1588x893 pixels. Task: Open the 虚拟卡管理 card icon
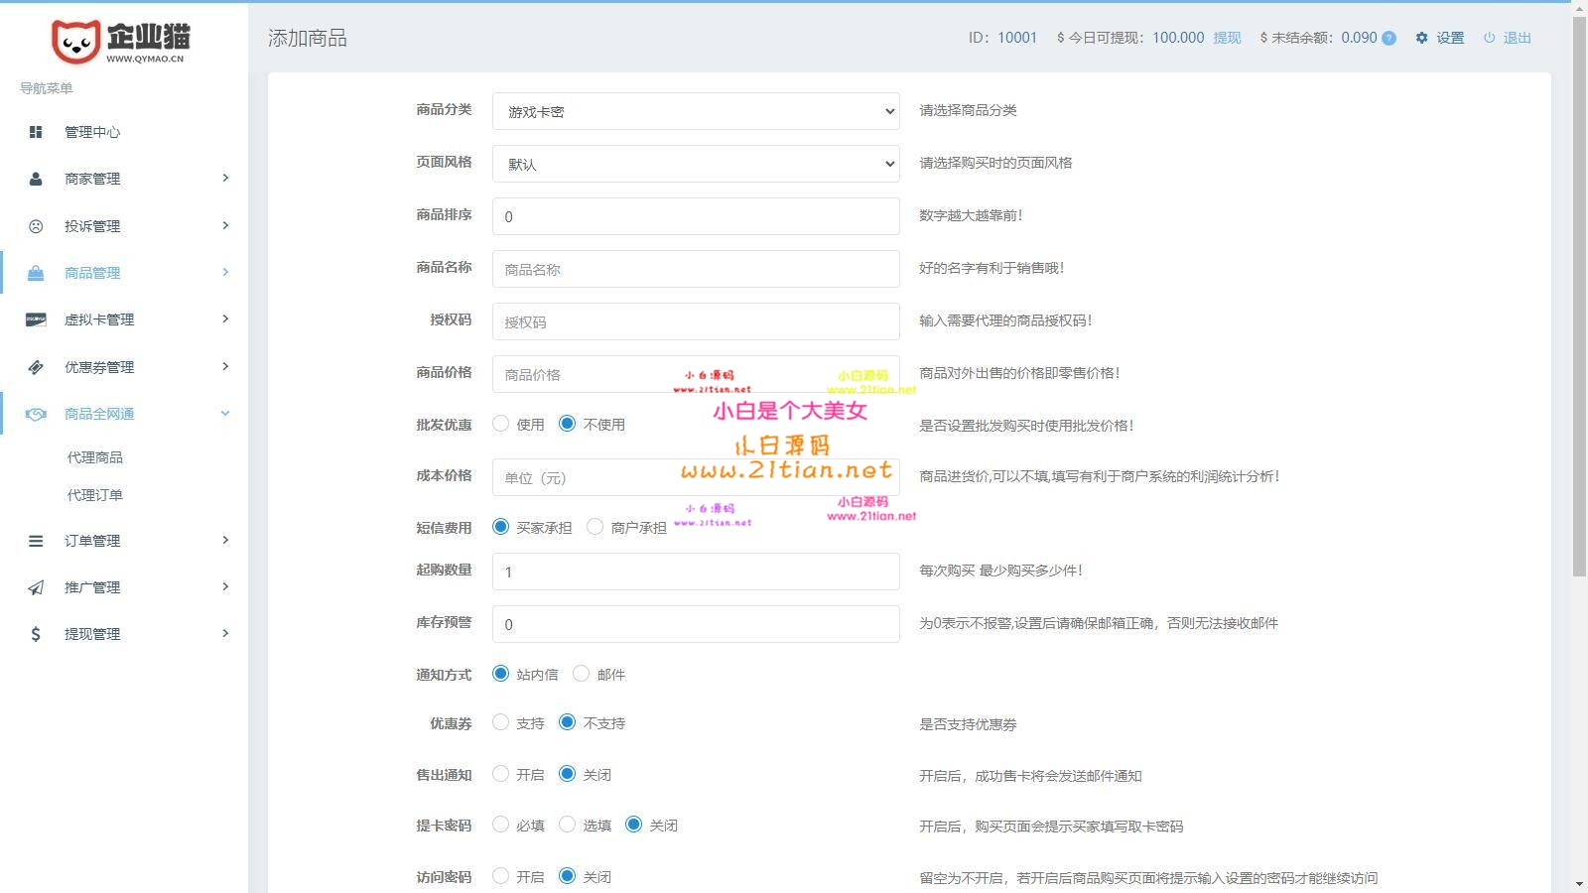point(37,319)
